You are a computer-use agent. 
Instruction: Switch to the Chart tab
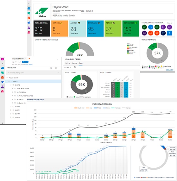coord(80,63)
